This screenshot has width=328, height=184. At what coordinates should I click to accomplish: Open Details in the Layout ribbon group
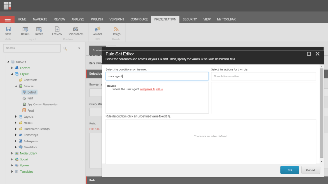(x=25, y=29)
